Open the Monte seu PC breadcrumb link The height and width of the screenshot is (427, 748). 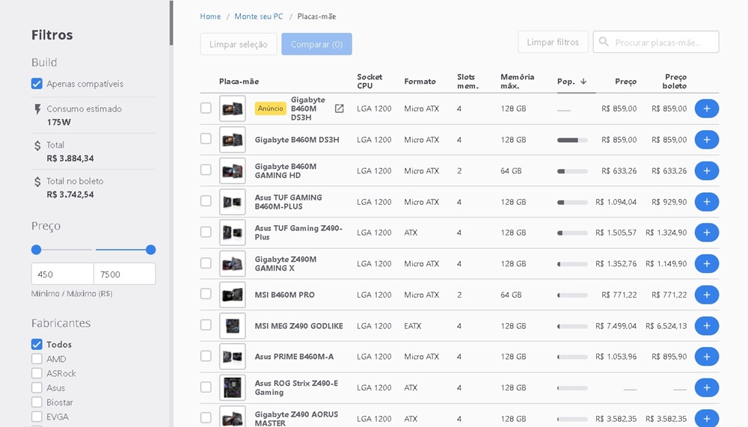coord(259,16)
